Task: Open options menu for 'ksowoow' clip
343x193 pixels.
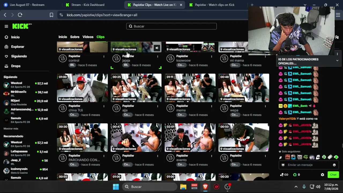Action: [x=212, y=57]
